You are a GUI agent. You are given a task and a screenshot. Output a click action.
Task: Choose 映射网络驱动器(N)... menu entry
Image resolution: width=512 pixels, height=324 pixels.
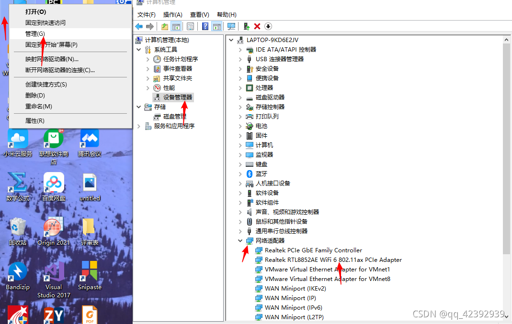coord(70,59)
